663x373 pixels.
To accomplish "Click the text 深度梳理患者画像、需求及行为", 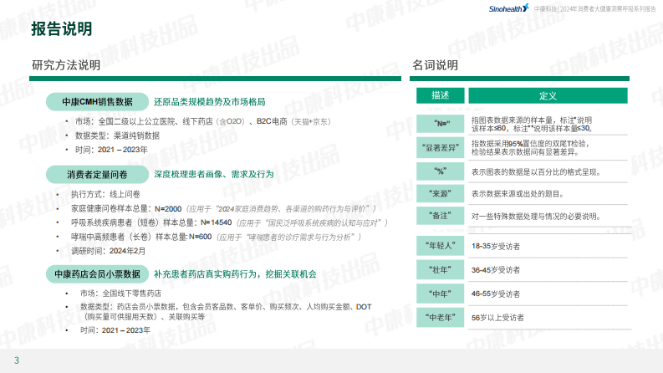I will (213, 174).
